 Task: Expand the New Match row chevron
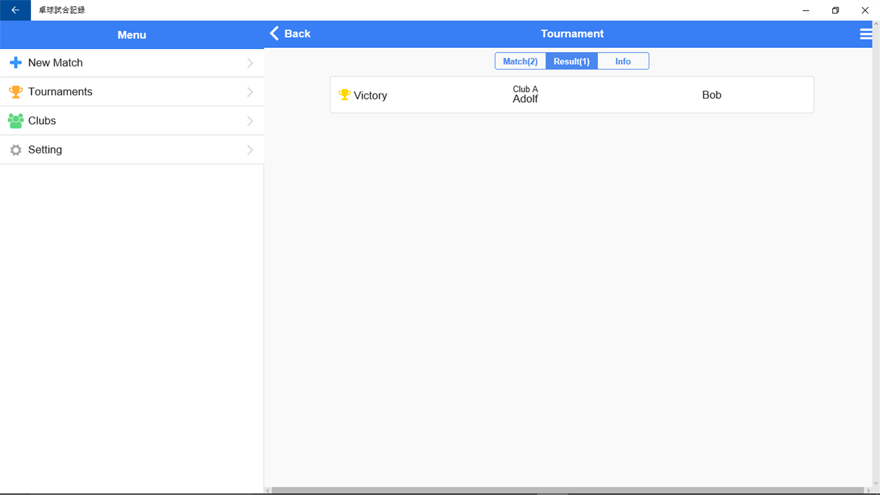coord(250,63)
